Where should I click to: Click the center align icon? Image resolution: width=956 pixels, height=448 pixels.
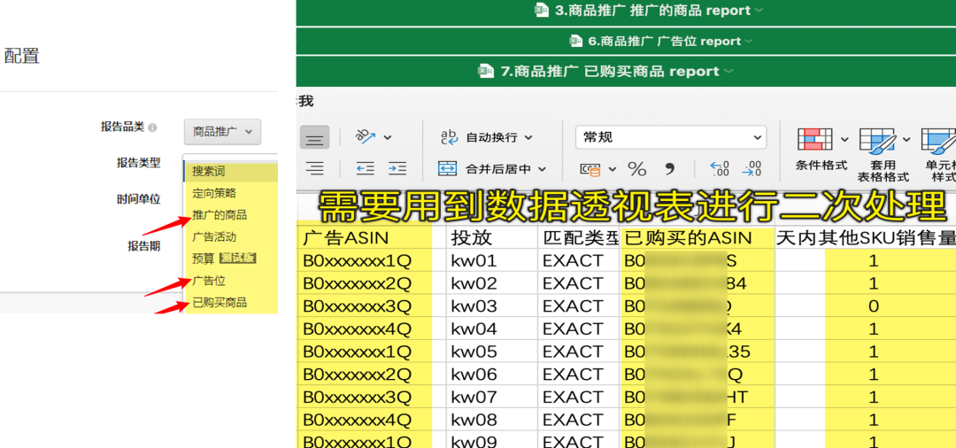[x=314, y=138]
